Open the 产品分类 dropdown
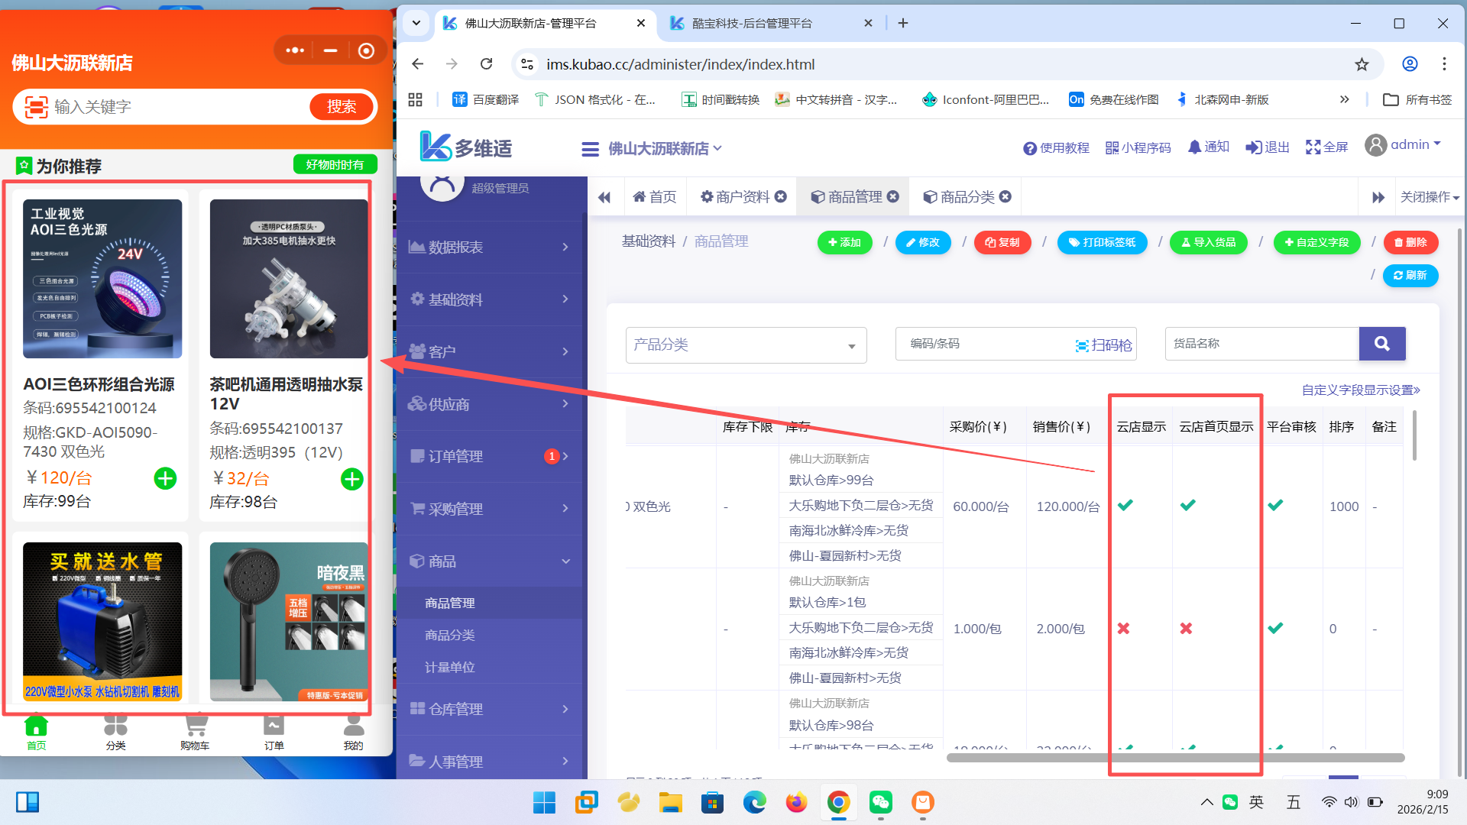The width and height of the screenshot is (1467, 825). coord(746,345)
